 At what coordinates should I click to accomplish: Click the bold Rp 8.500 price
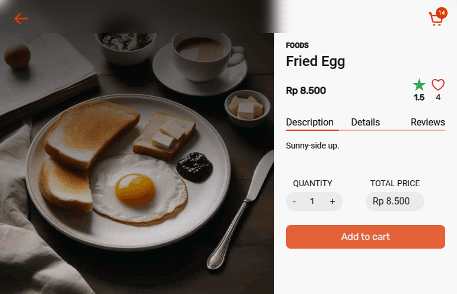pos(306,91)
